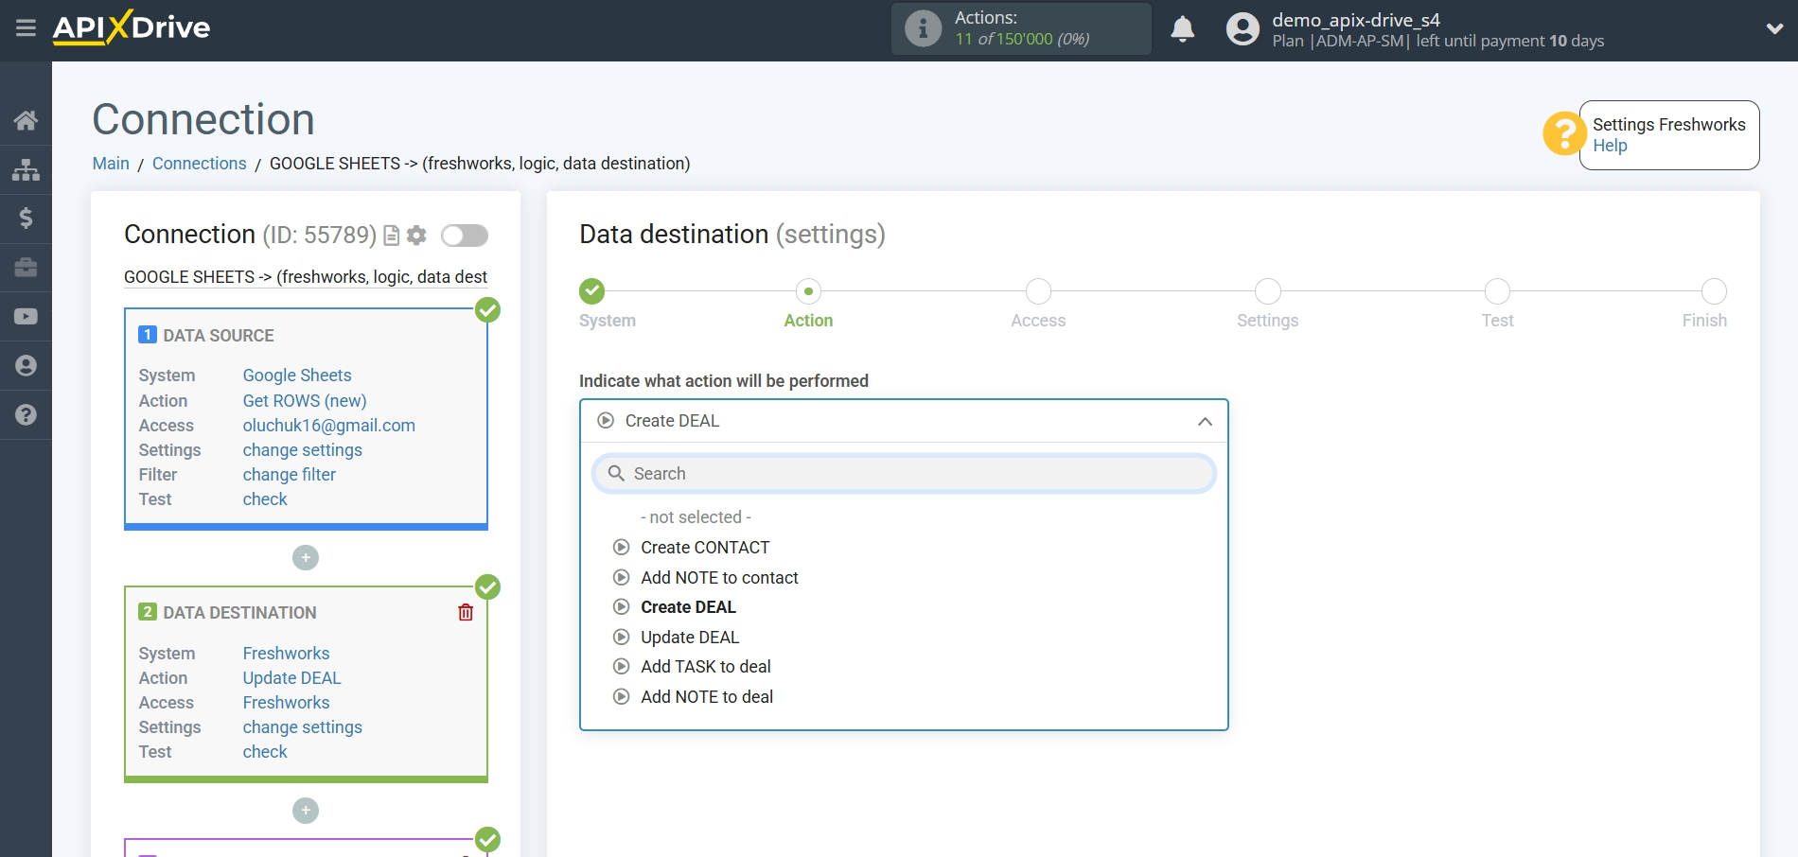Open the Actions info icon
The image size is (1798, 857).
tap(923, 28)
